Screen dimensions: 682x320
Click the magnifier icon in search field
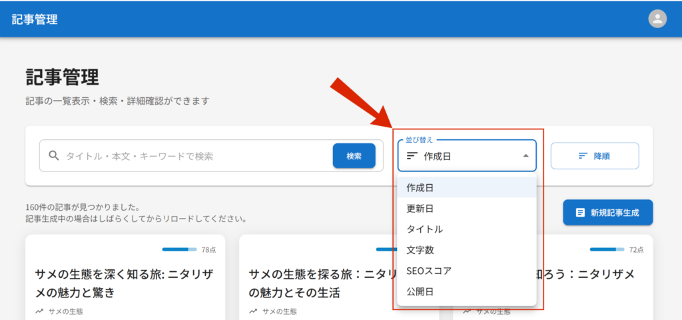[54, 156]
